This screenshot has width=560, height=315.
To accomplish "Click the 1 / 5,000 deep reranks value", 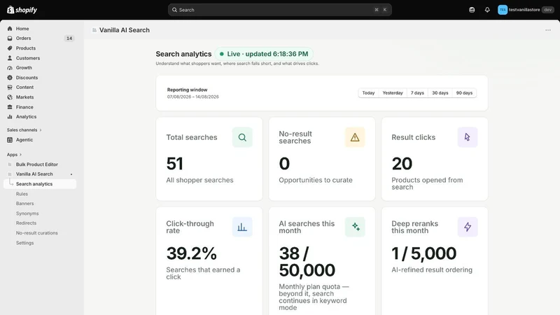I will [424, 253].
